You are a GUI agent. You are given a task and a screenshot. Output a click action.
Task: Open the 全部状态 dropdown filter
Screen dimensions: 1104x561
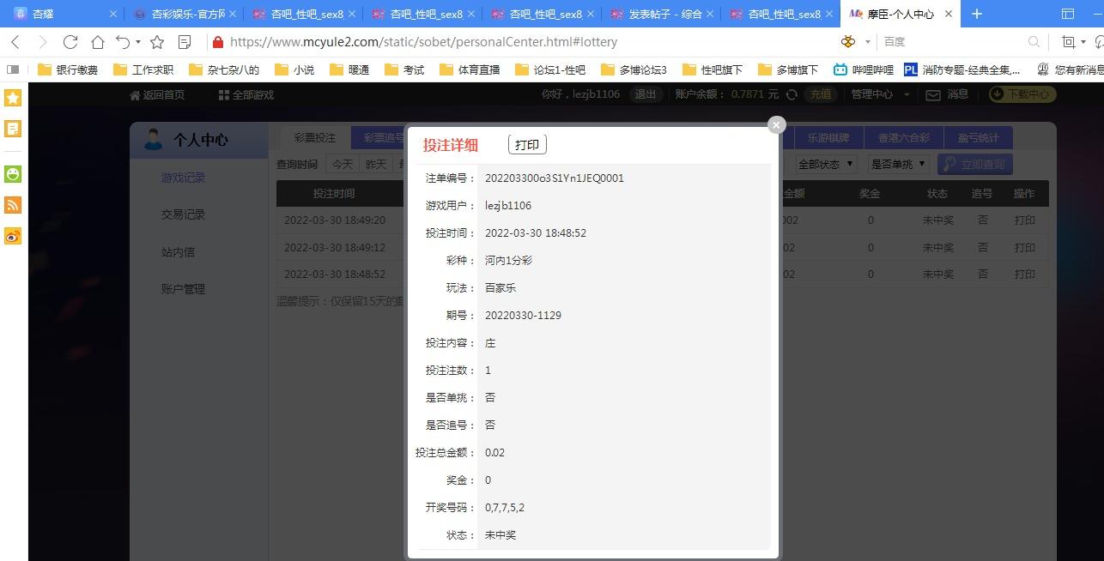pyautogui.click(x=826, y=164)
